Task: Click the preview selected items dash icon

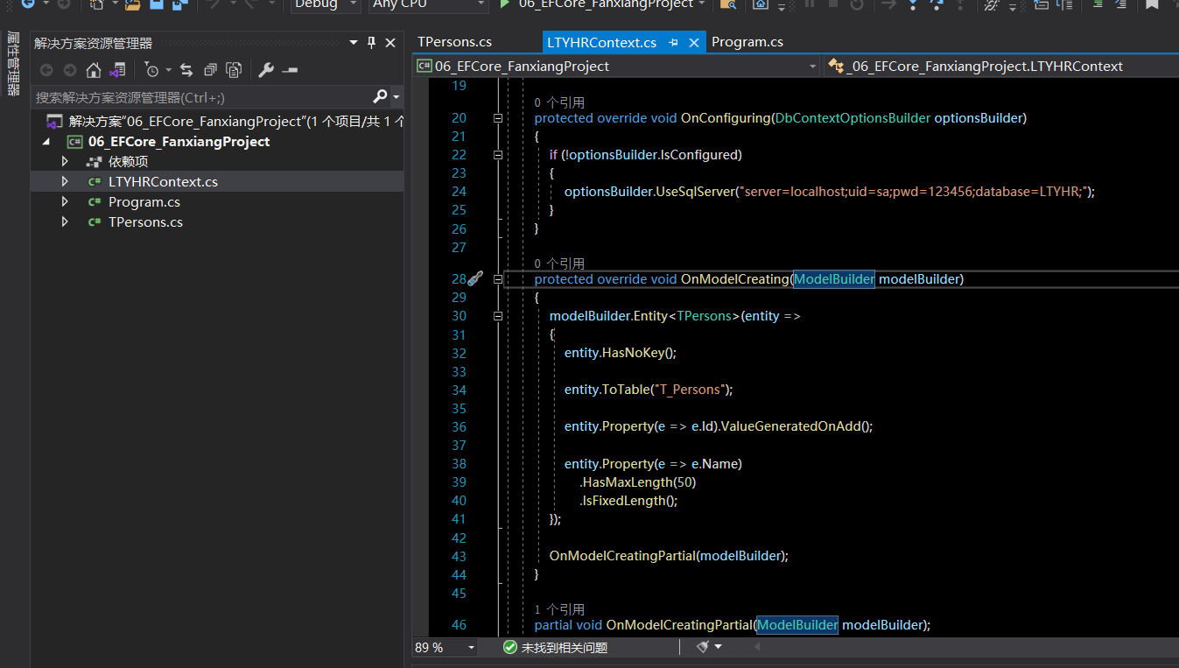Action: click(x=290, y=70)
